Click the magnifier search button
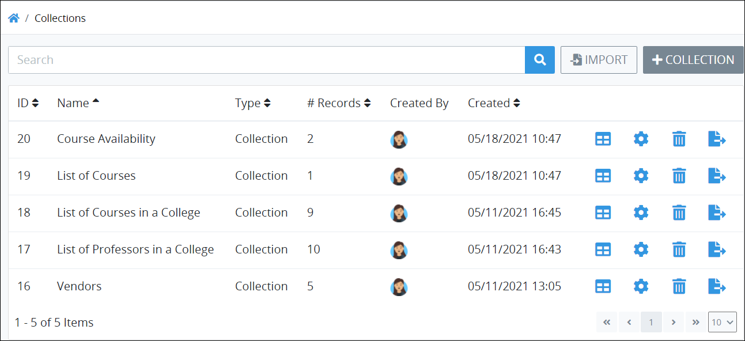 click(540, 60)
